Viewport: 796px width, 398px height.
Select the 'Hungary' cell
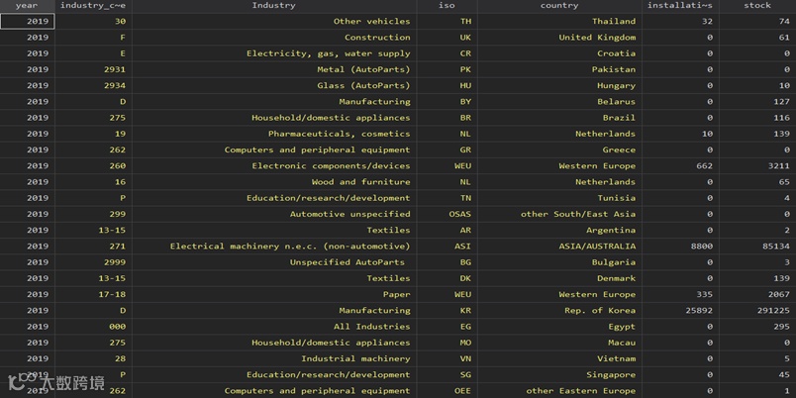[x=559, y=86]
